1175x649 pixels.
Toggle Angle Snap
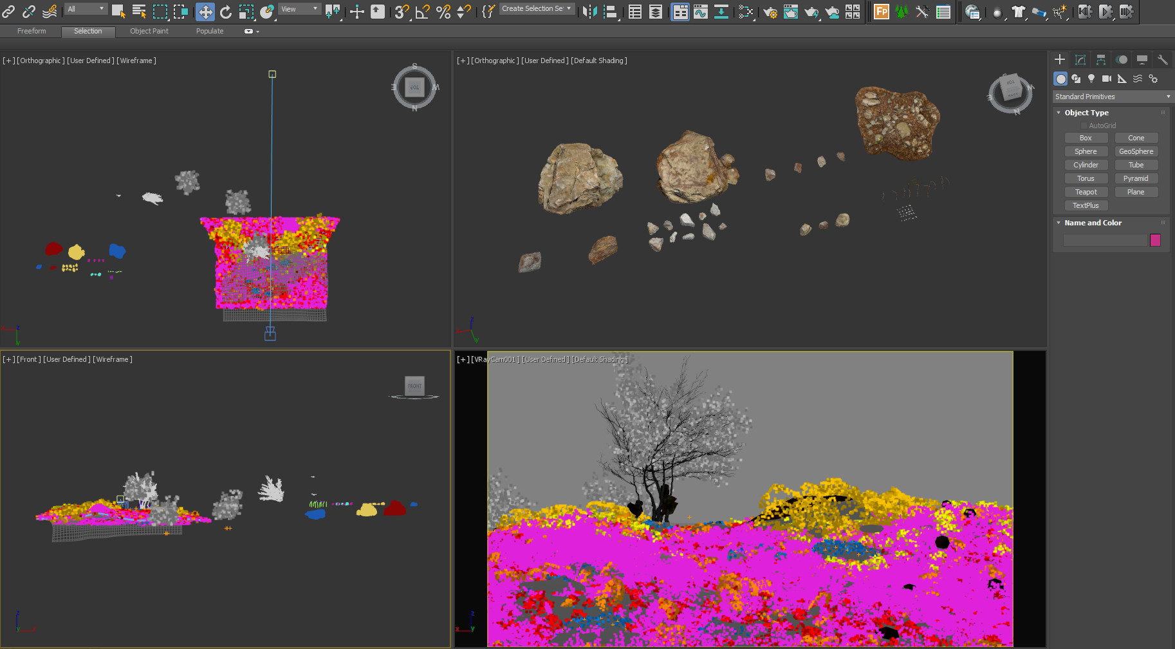click(423, 11)
